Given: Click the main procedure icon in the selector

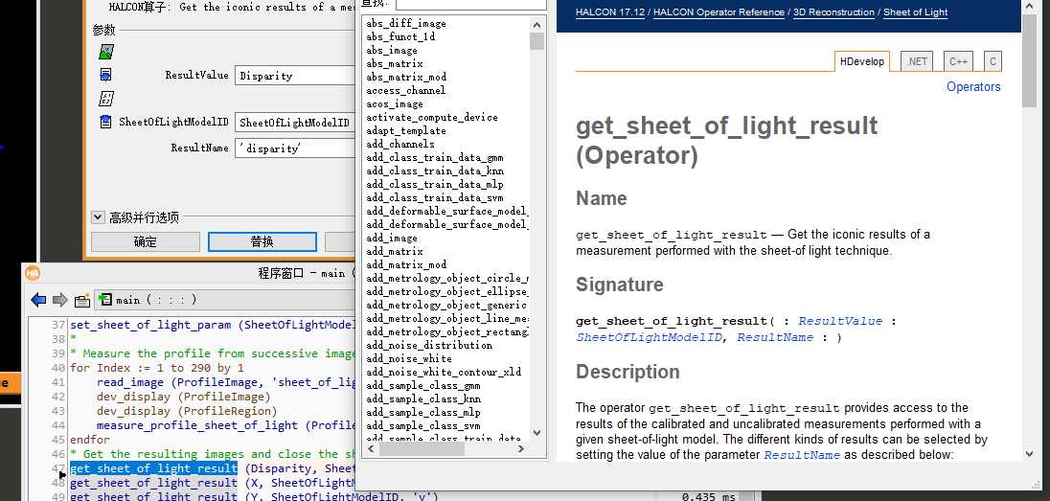Looking at the screenshot, I should [105, 300].
